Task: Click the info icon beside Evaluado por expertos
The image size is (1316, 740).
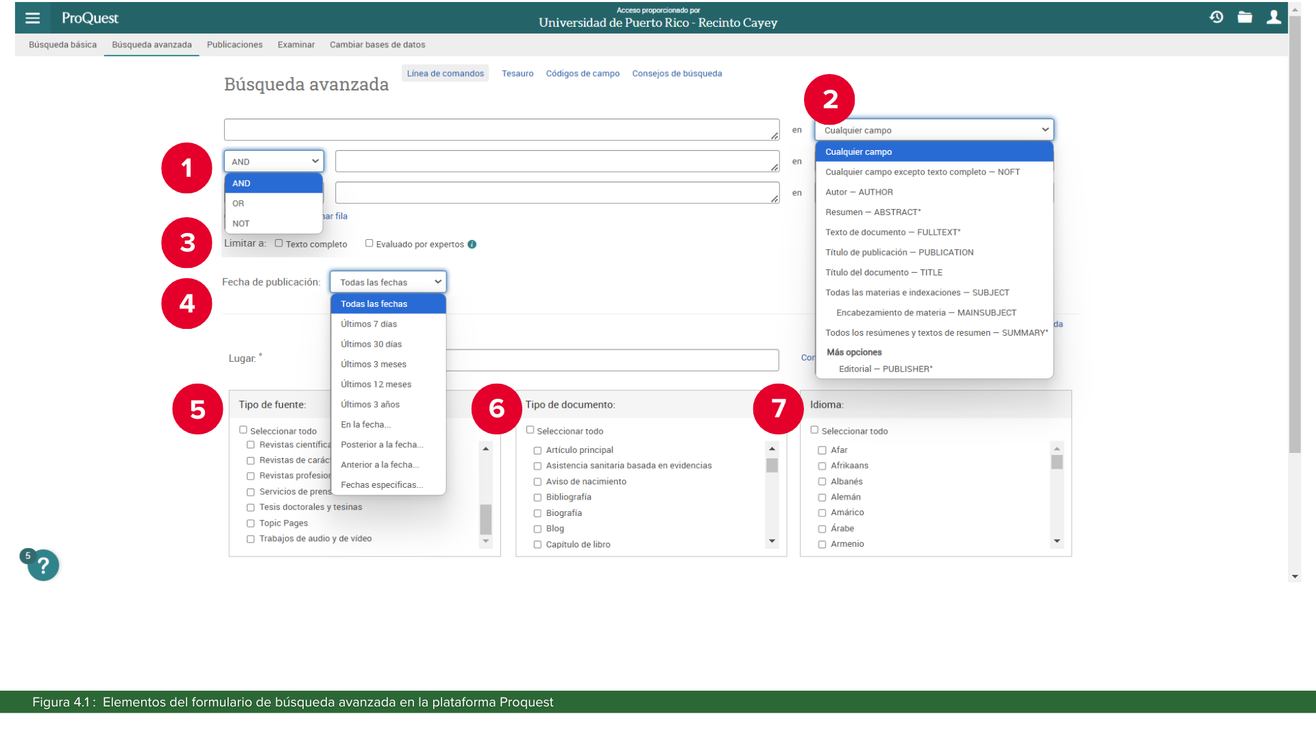Action: pos(472,245)
